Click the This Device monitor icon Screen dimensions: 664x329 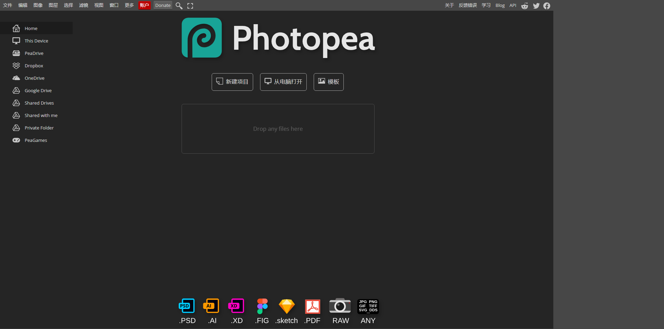pos(16,41)
